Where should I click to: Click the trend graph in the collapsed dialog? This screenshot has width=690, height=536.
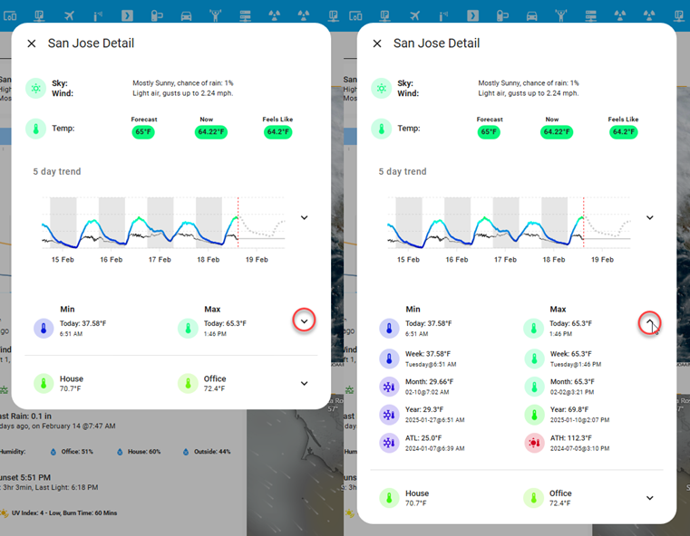point(163,224)
